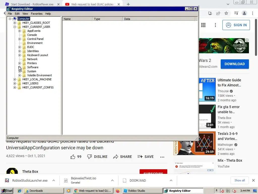Select the Console key

pos(32,35)
